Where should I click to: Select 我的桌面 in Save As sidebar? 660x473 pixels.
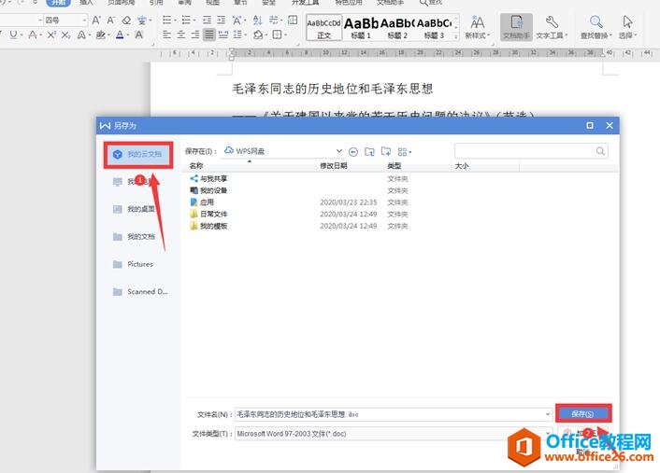134,209
